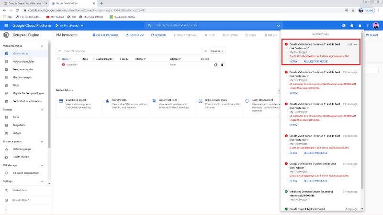The image size is (383, 215).
Task: Click SUSPEND toolbar action
Action: click(x=230, y=35)
